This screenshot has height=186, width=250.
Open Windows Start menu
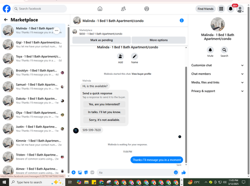click(4, 182)
